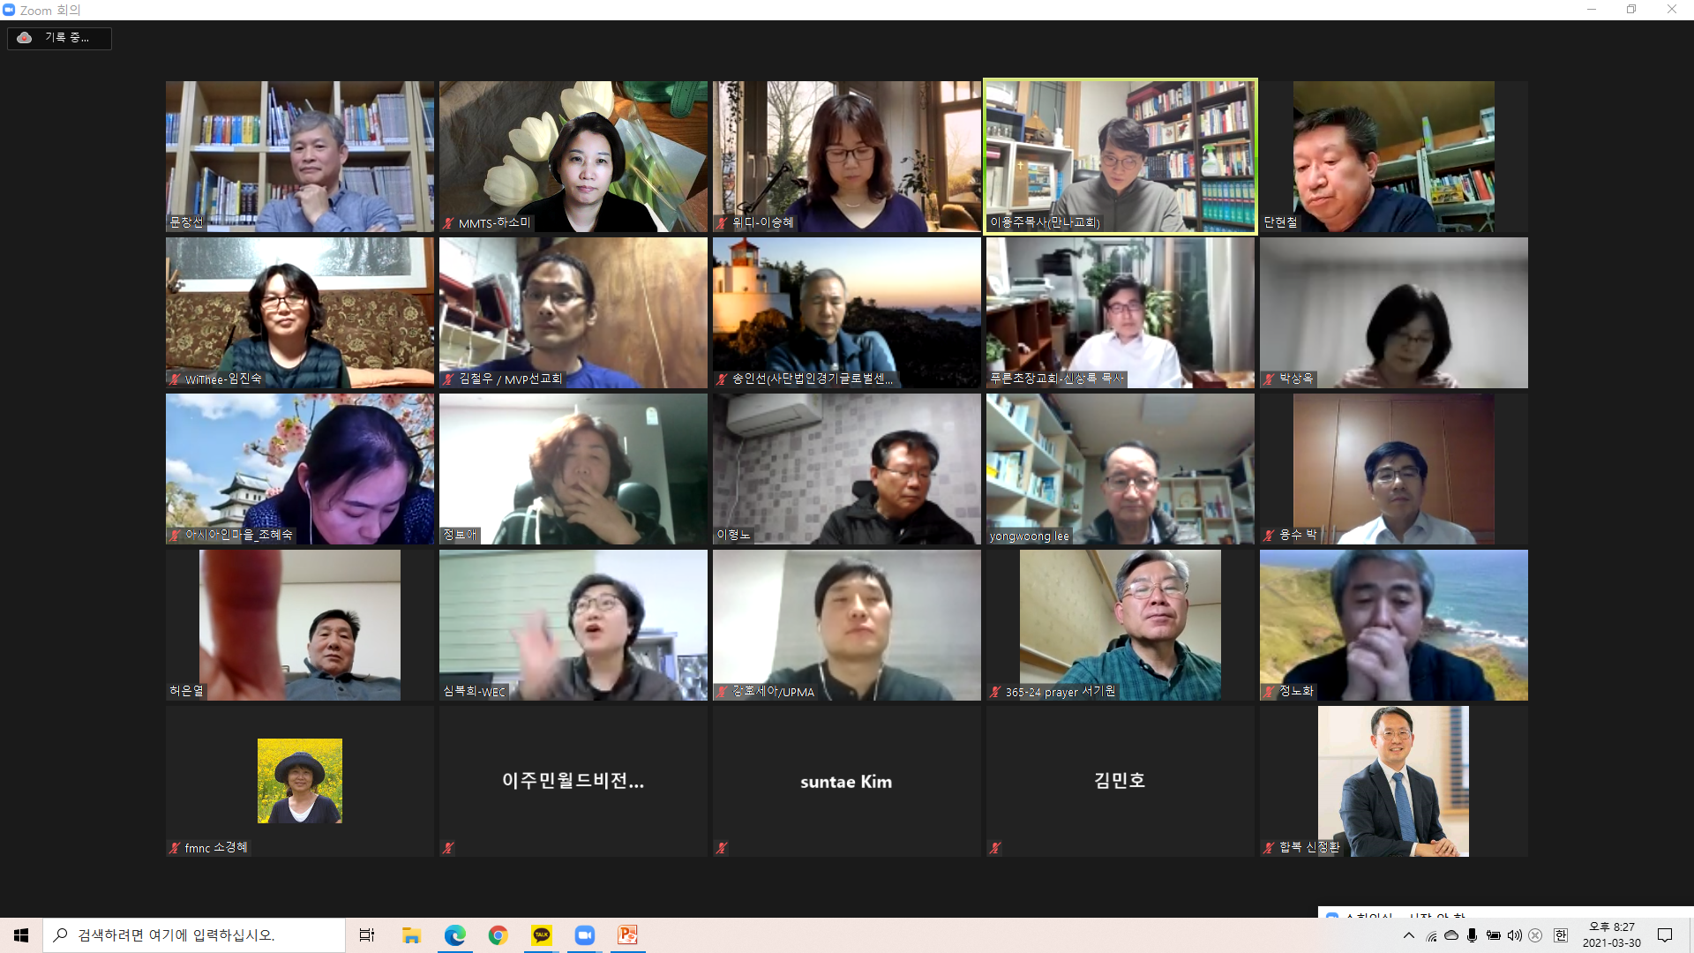
Task: Click the recording indicator cloud icon
Action: click(x=25, y=38)
